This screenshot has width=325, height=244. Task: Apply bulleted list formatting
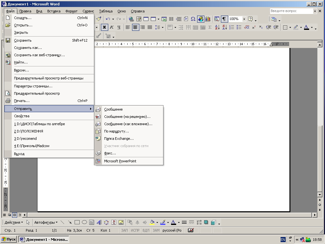[239, 27]
